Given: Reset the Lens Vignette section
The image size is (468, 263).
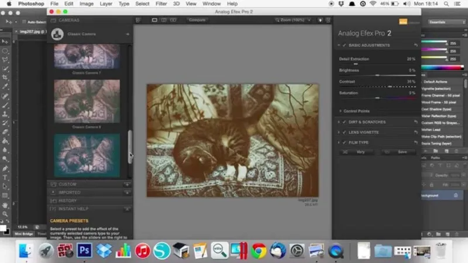Looking at the screenshot, I should coord(416,132).
